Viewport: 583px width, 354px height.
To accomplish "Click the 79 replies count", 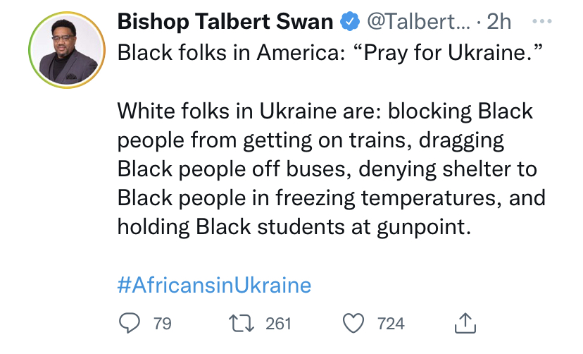I will pos(163,324).
